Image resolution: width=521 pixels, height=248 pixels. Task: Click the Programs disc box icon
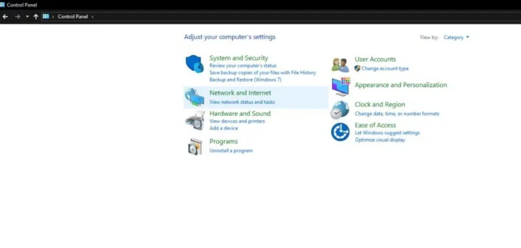pyautogui.click(x=195, y=146)
